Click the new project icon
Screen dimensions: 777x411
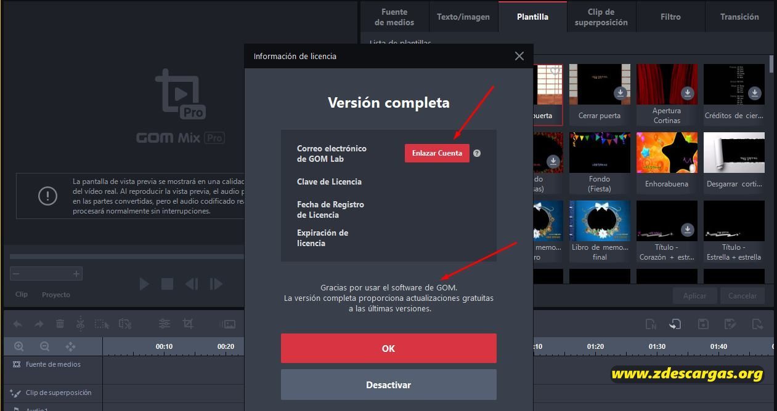651,324
